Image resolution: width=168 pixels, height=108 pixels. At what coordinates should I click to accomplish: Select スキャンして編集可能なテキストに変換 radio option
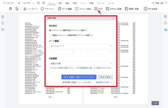coord(50,30)
